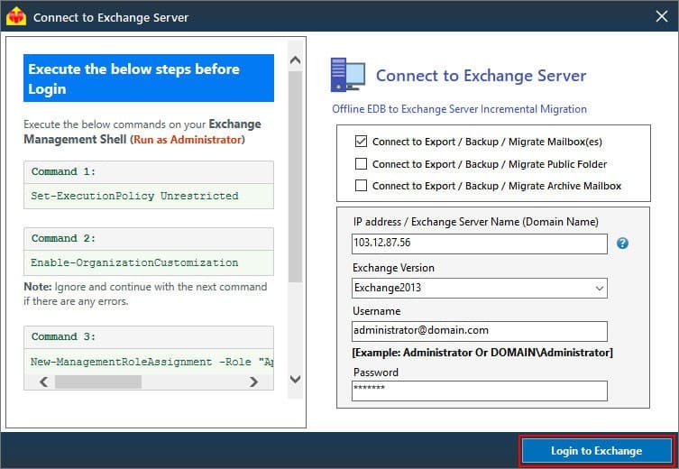
Task: Click the Note: Ignore and continue text
Action: [x=145, y=294]
